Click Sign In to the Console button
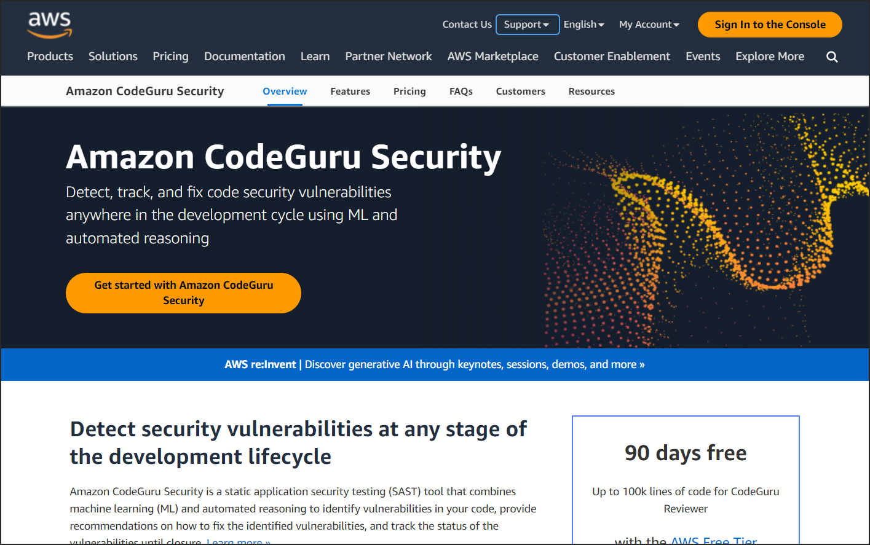This screenshot has width=870, height=545. pos(770,25)
